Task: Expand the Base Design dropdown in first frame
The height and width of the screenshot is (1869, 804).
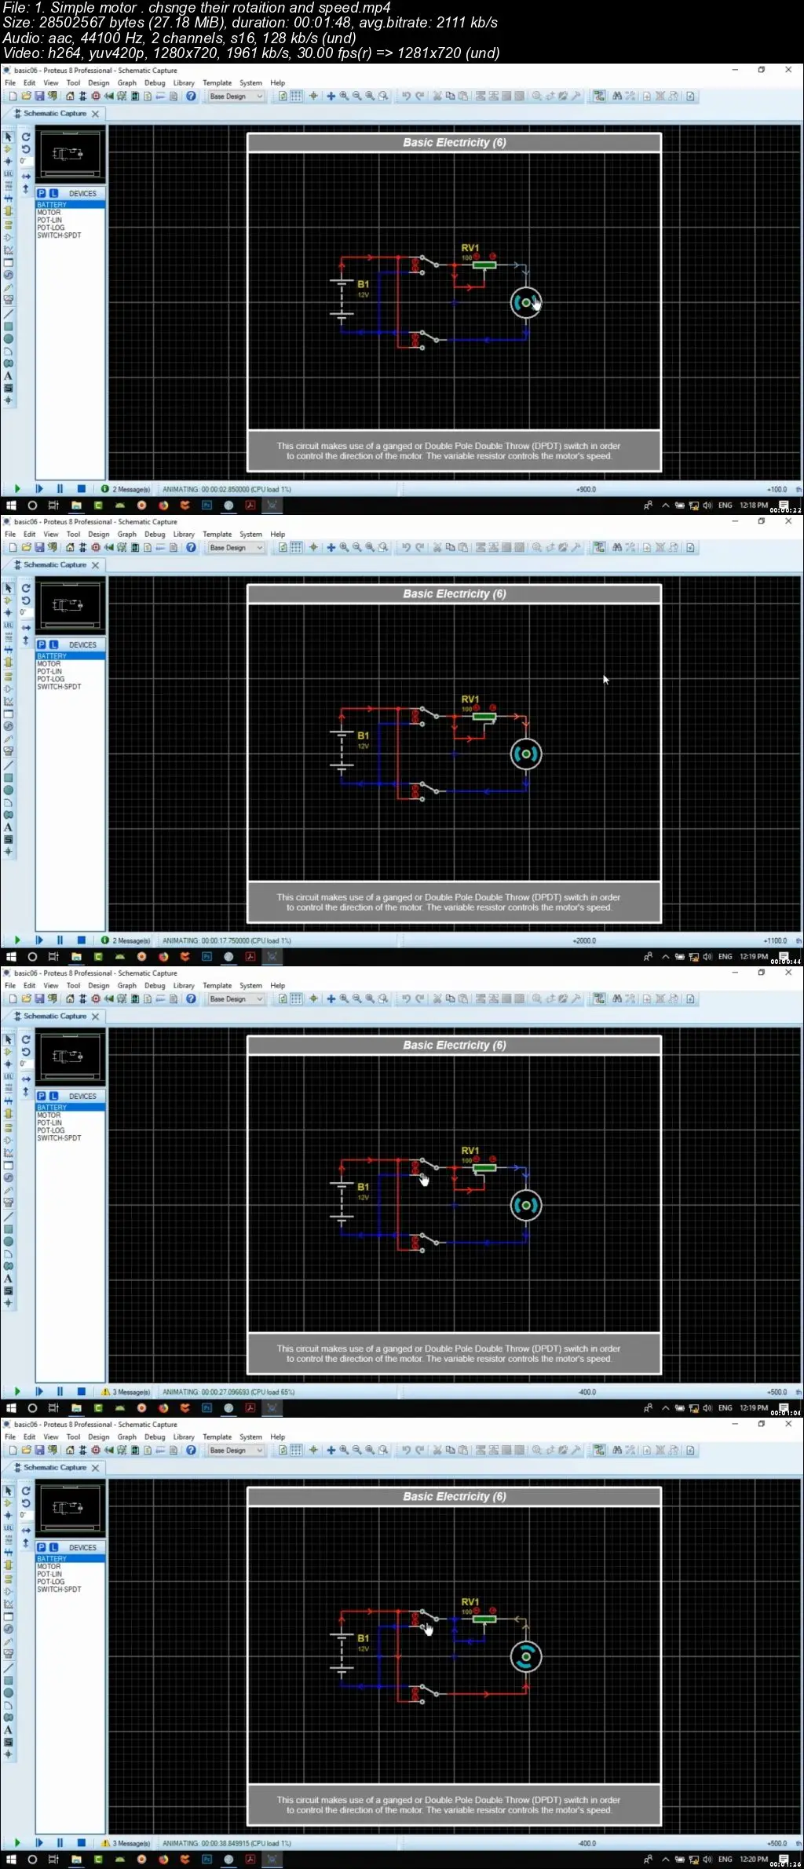Action: [x=260, y=97]
